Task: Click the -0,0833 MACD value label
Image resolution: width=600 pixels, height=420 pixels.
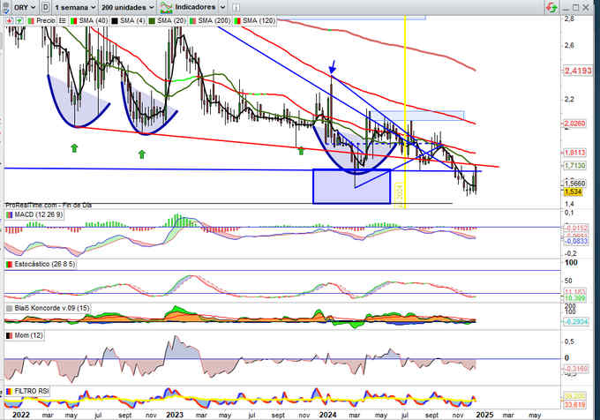Action: 576,242
